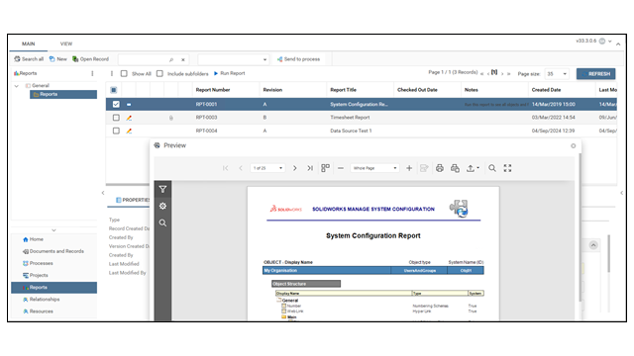Image resolution: width=634 pixels, height=356 pixels.
Task: Open Documents and Records module
Action: 56,251
